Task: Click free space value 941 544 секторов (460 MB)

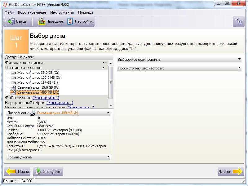Action: [58, 134]
